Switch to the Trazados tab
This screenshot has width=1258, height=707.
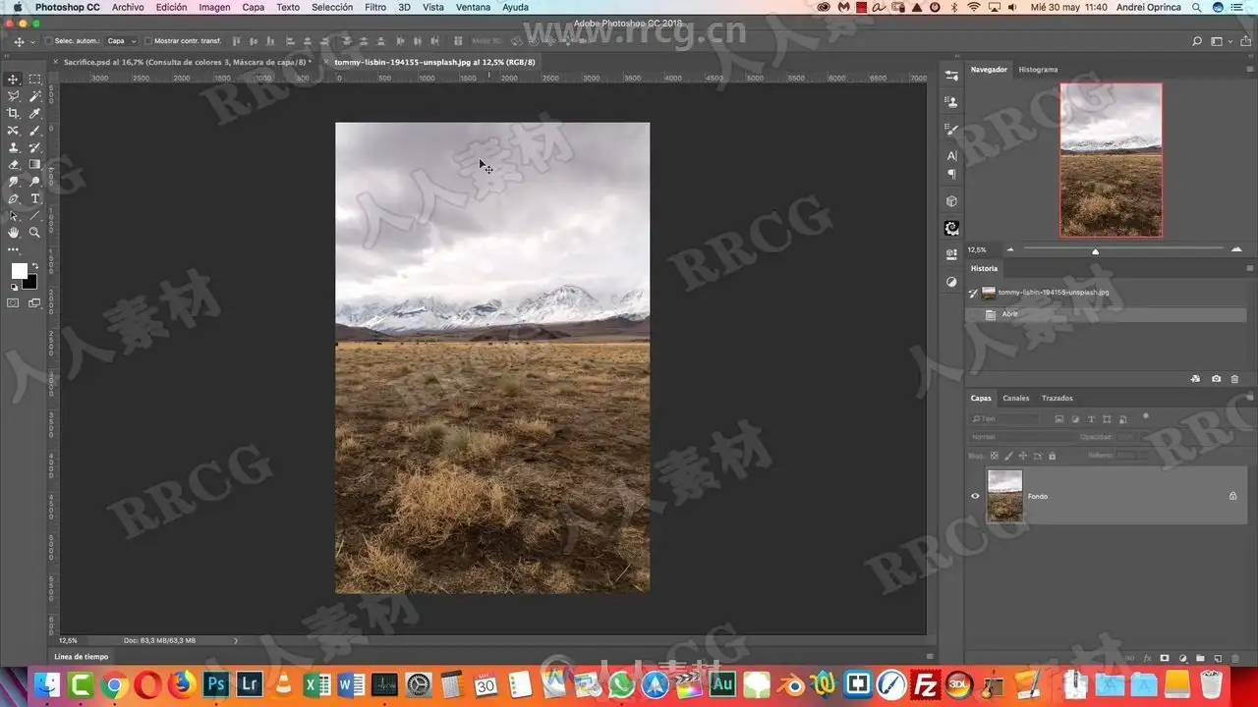[x=1058, y=398]
